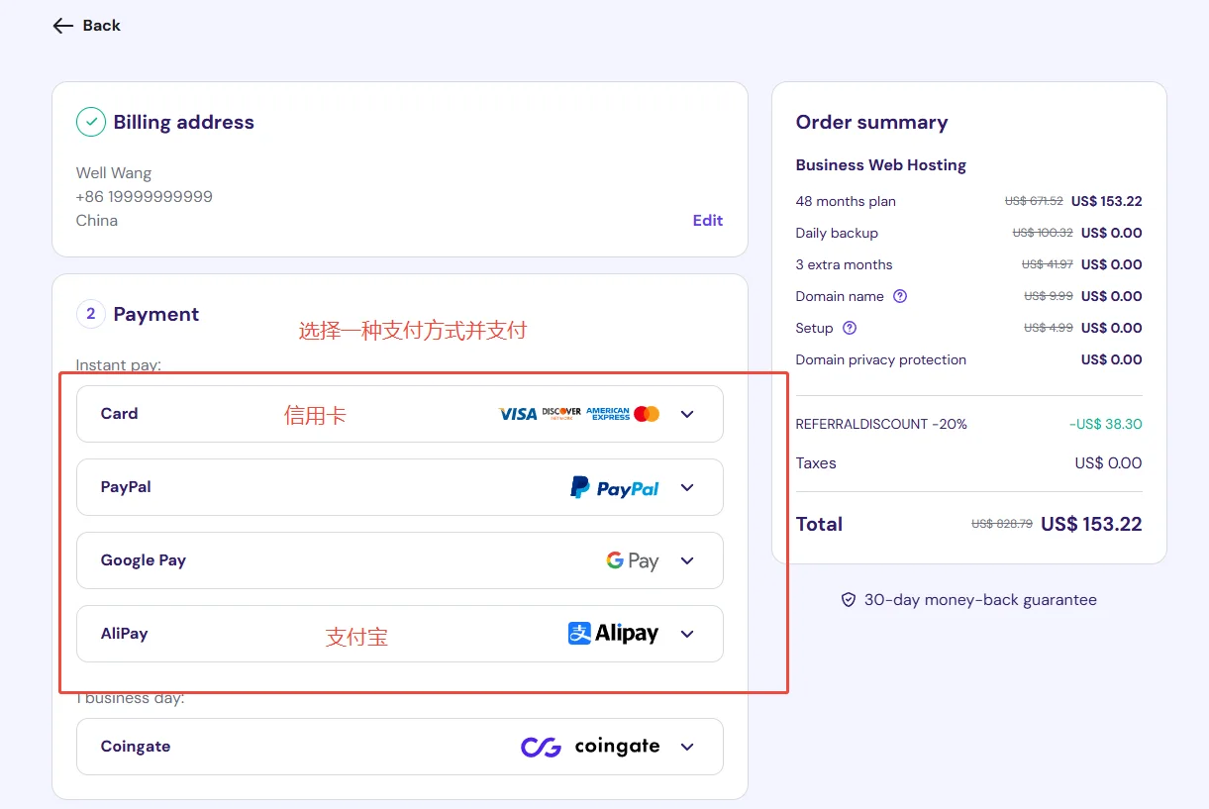1209x809 pixels.
Task: Click the 30-day money-back guarantee text
Action: [x=980, y=600]
